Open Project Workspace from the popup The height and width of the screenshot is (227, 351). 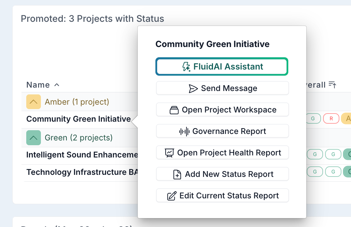pos(222,110)
